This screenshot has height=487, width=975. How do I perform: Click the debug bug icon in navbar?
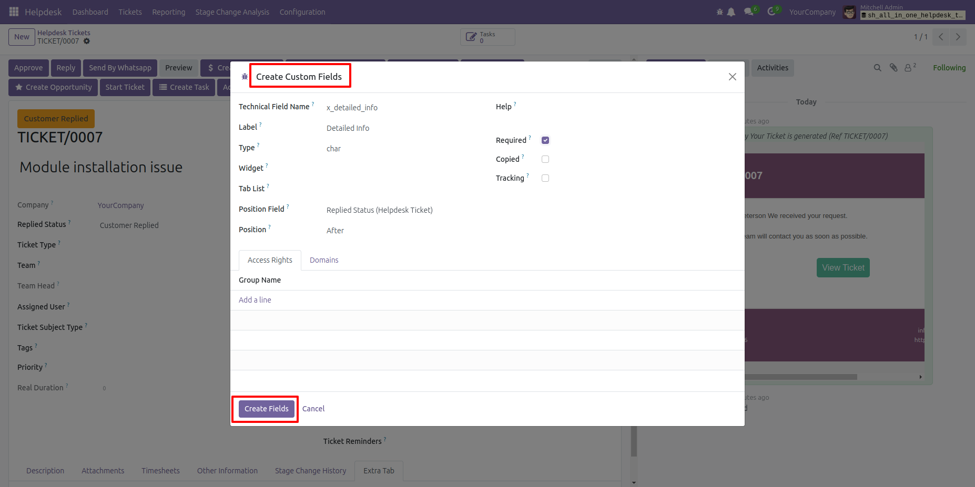[x=719, y=12]
